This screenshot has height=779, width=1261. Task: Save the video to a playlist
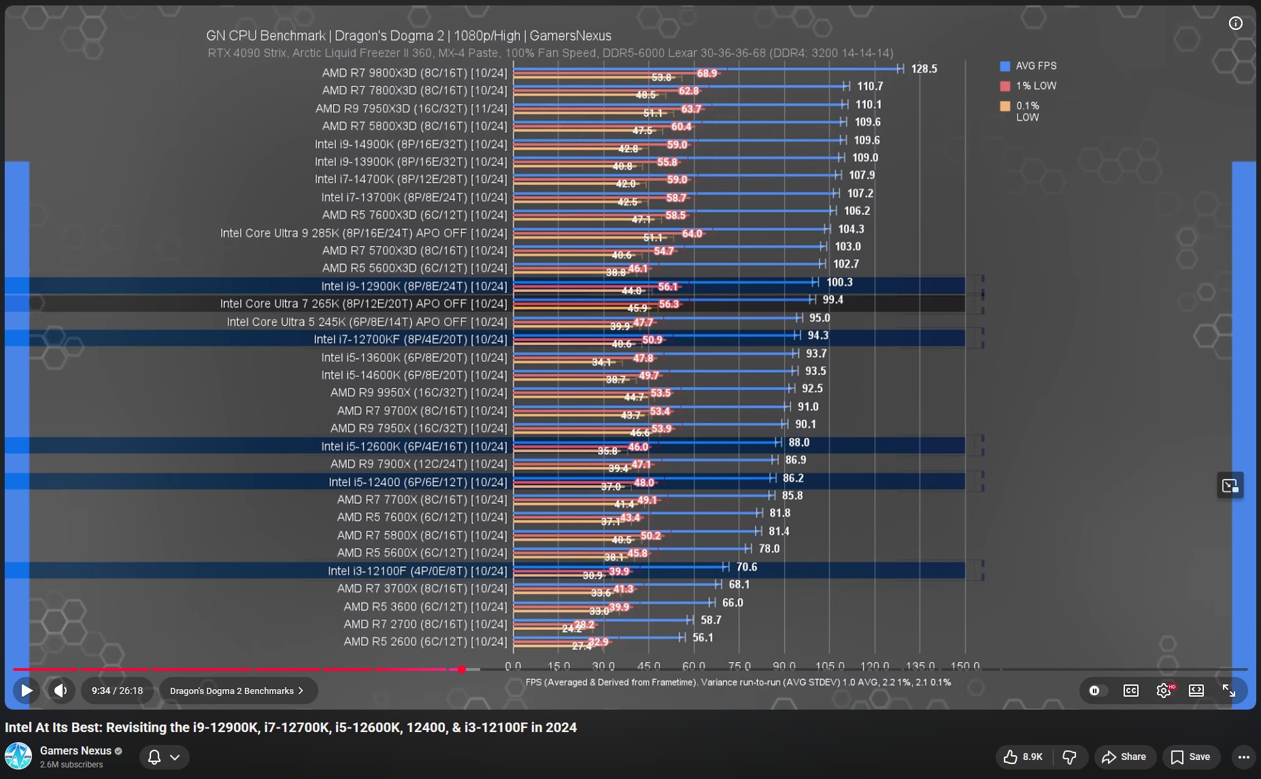coord(1191,757)
